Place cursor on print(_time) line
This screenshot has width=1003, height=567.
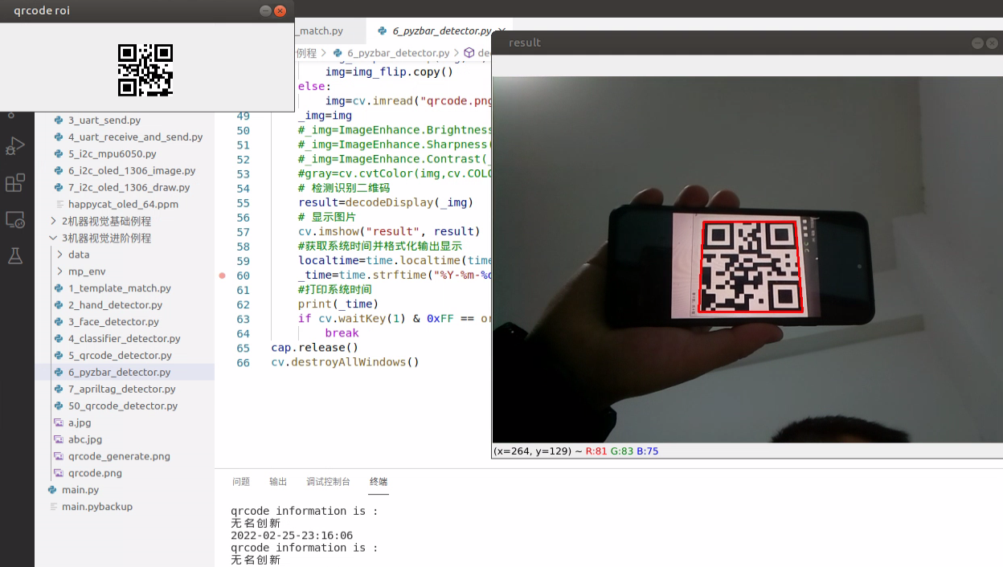338,304
